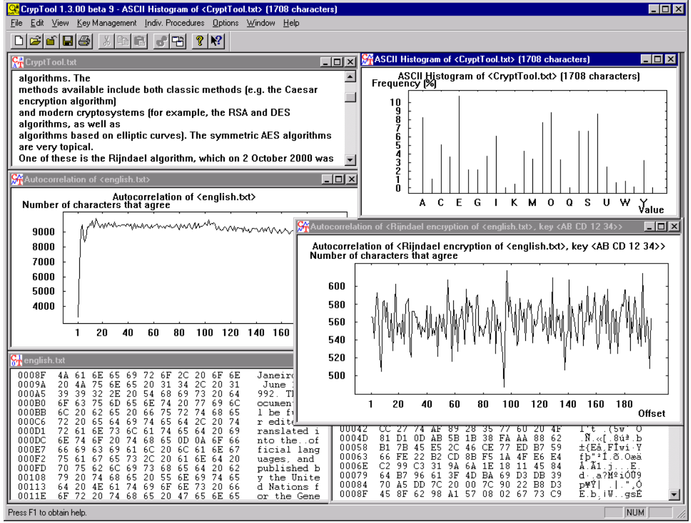Click the yellow question mark help icon
This screenshot has width=691, height=523.
201,41
